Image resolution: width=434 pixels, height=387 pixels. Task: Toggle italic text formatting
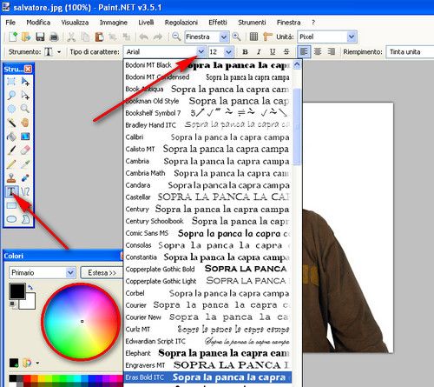(x=259, y=52)
